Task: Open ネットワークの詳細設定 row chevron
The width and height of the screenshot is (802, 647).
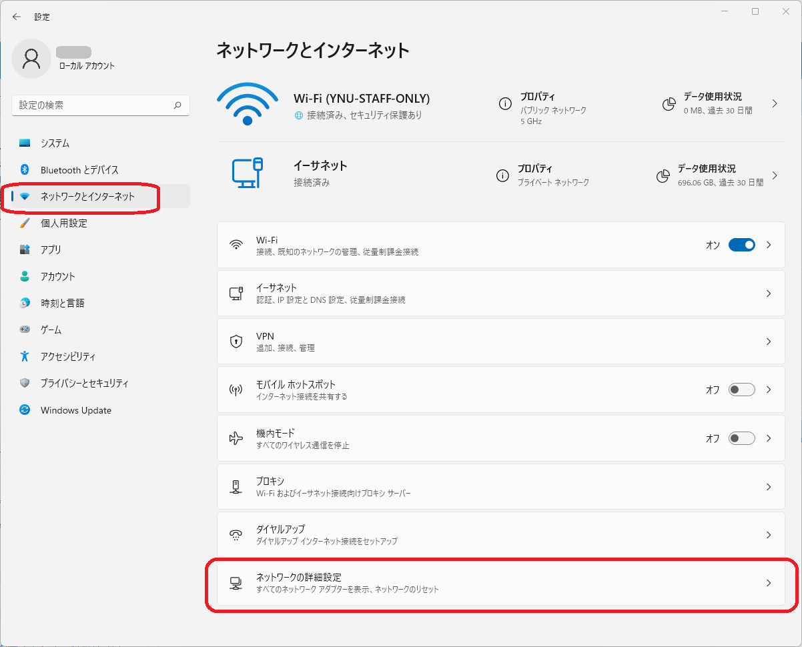Action: point(769,583)
